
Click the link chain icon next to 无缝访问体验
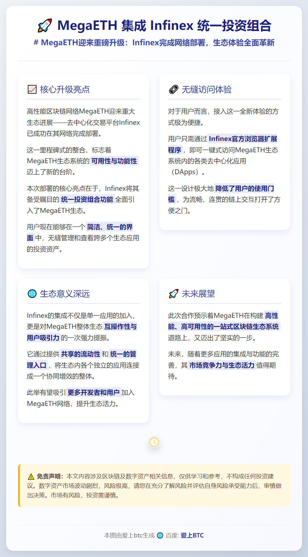[173, 89]
